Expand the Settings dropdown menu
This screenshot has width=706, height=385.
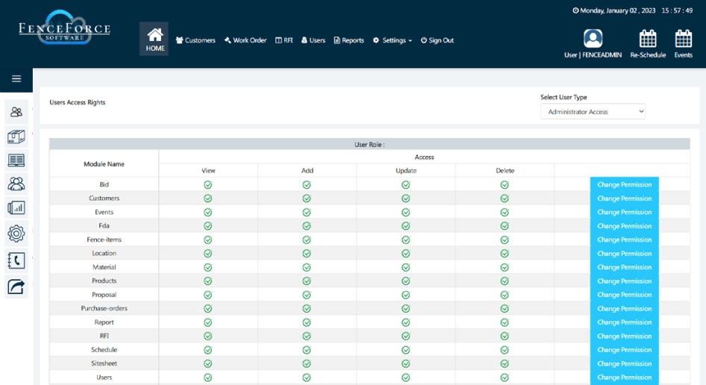[392, 40]
